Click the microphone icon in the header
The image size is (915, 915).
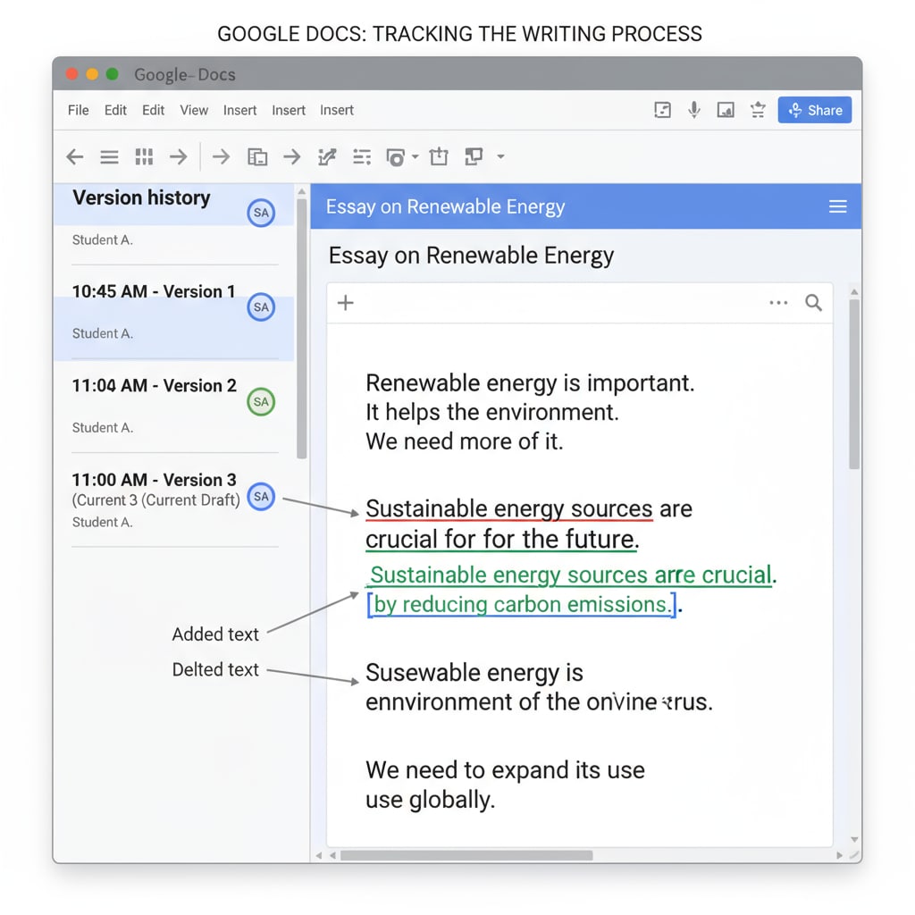click(x=693, y=110)
